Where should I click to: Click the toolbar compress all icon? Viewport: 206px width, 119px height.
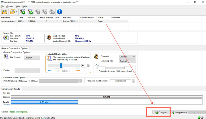tap(30, 12)
